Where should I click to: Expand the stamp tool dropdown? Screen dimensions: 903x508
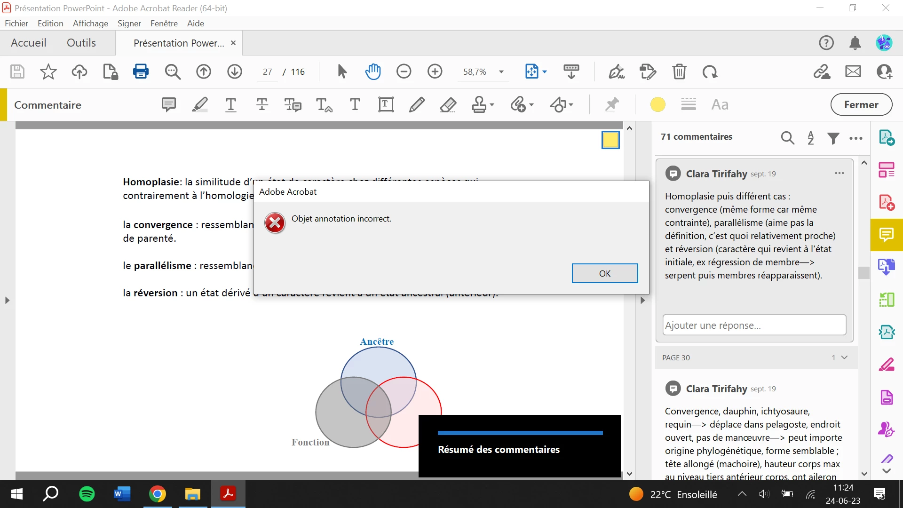click(x=492, y=104)
